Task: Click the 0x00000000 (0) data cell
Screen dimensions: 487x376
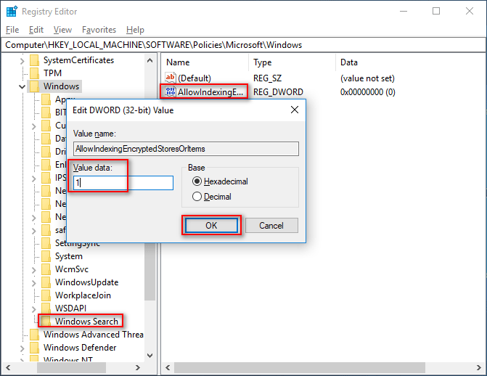Action: pyautogui.click(x=368, y=92)
